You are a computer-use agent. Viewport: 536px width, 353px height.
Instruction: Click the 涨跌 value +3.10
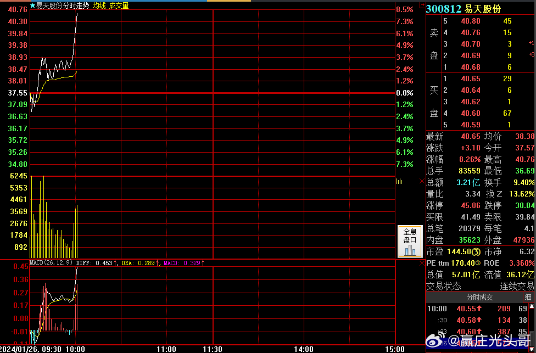point(470,148)
